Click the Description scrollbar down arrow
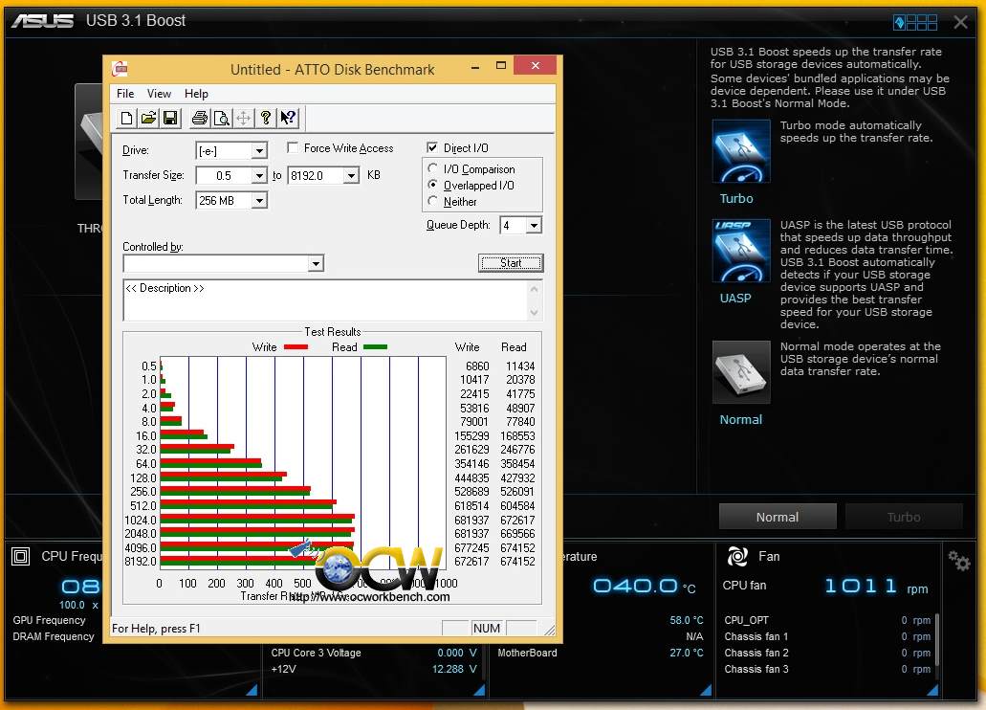The width and height of the screenshot is (986, 710). tap(534, 312)
